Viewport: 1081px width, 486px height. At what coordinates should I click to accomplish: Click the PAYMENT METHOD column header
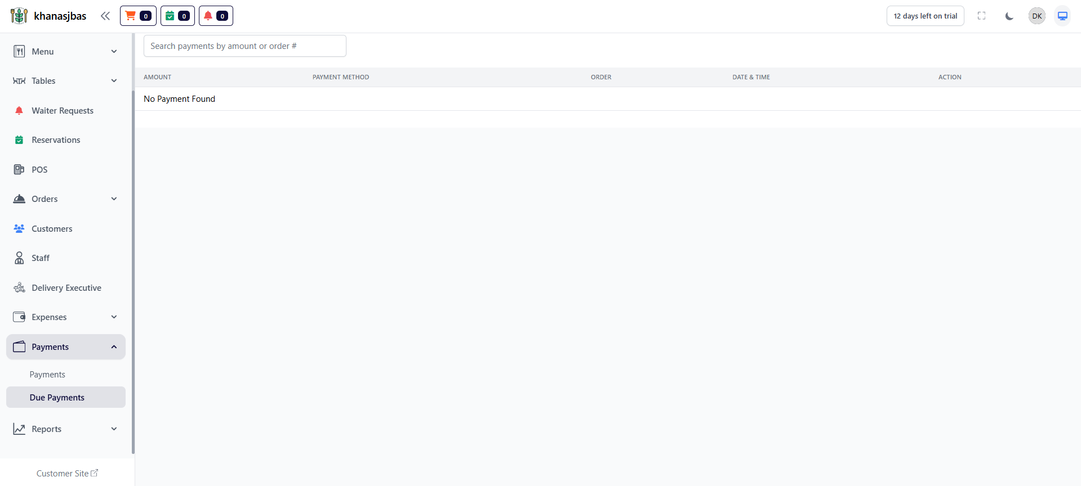[x=341, y=77]
